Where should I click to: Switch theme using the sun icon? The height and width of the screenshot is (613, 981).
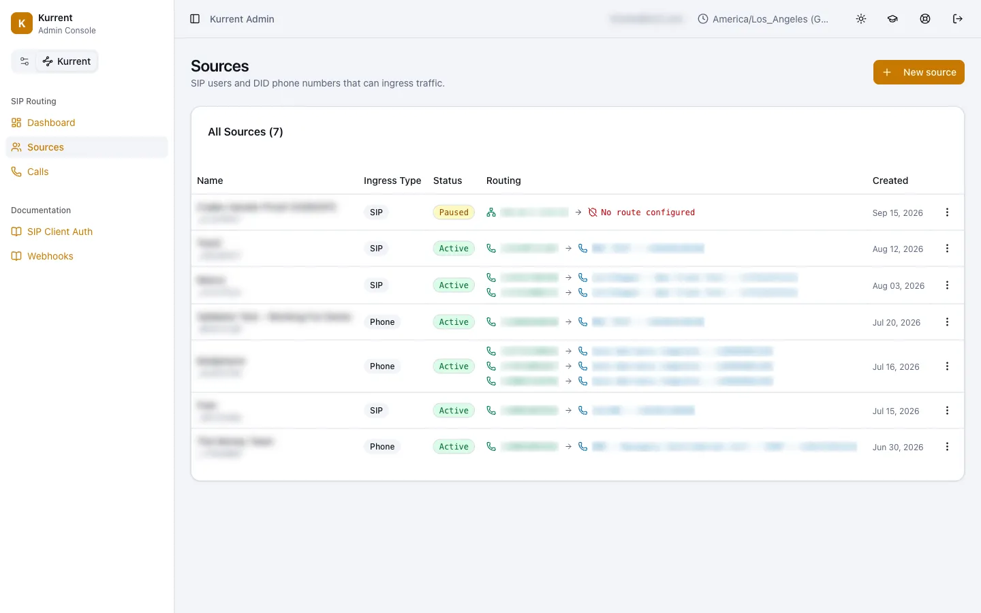(x=861, y=19)
